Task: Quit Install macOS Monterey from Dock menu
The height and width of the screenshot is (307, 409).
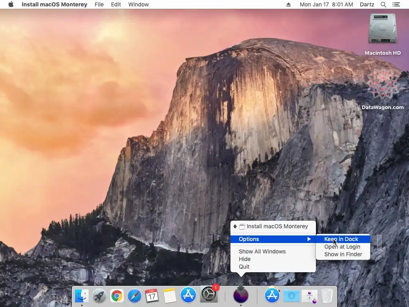Action: click(273, 267)
